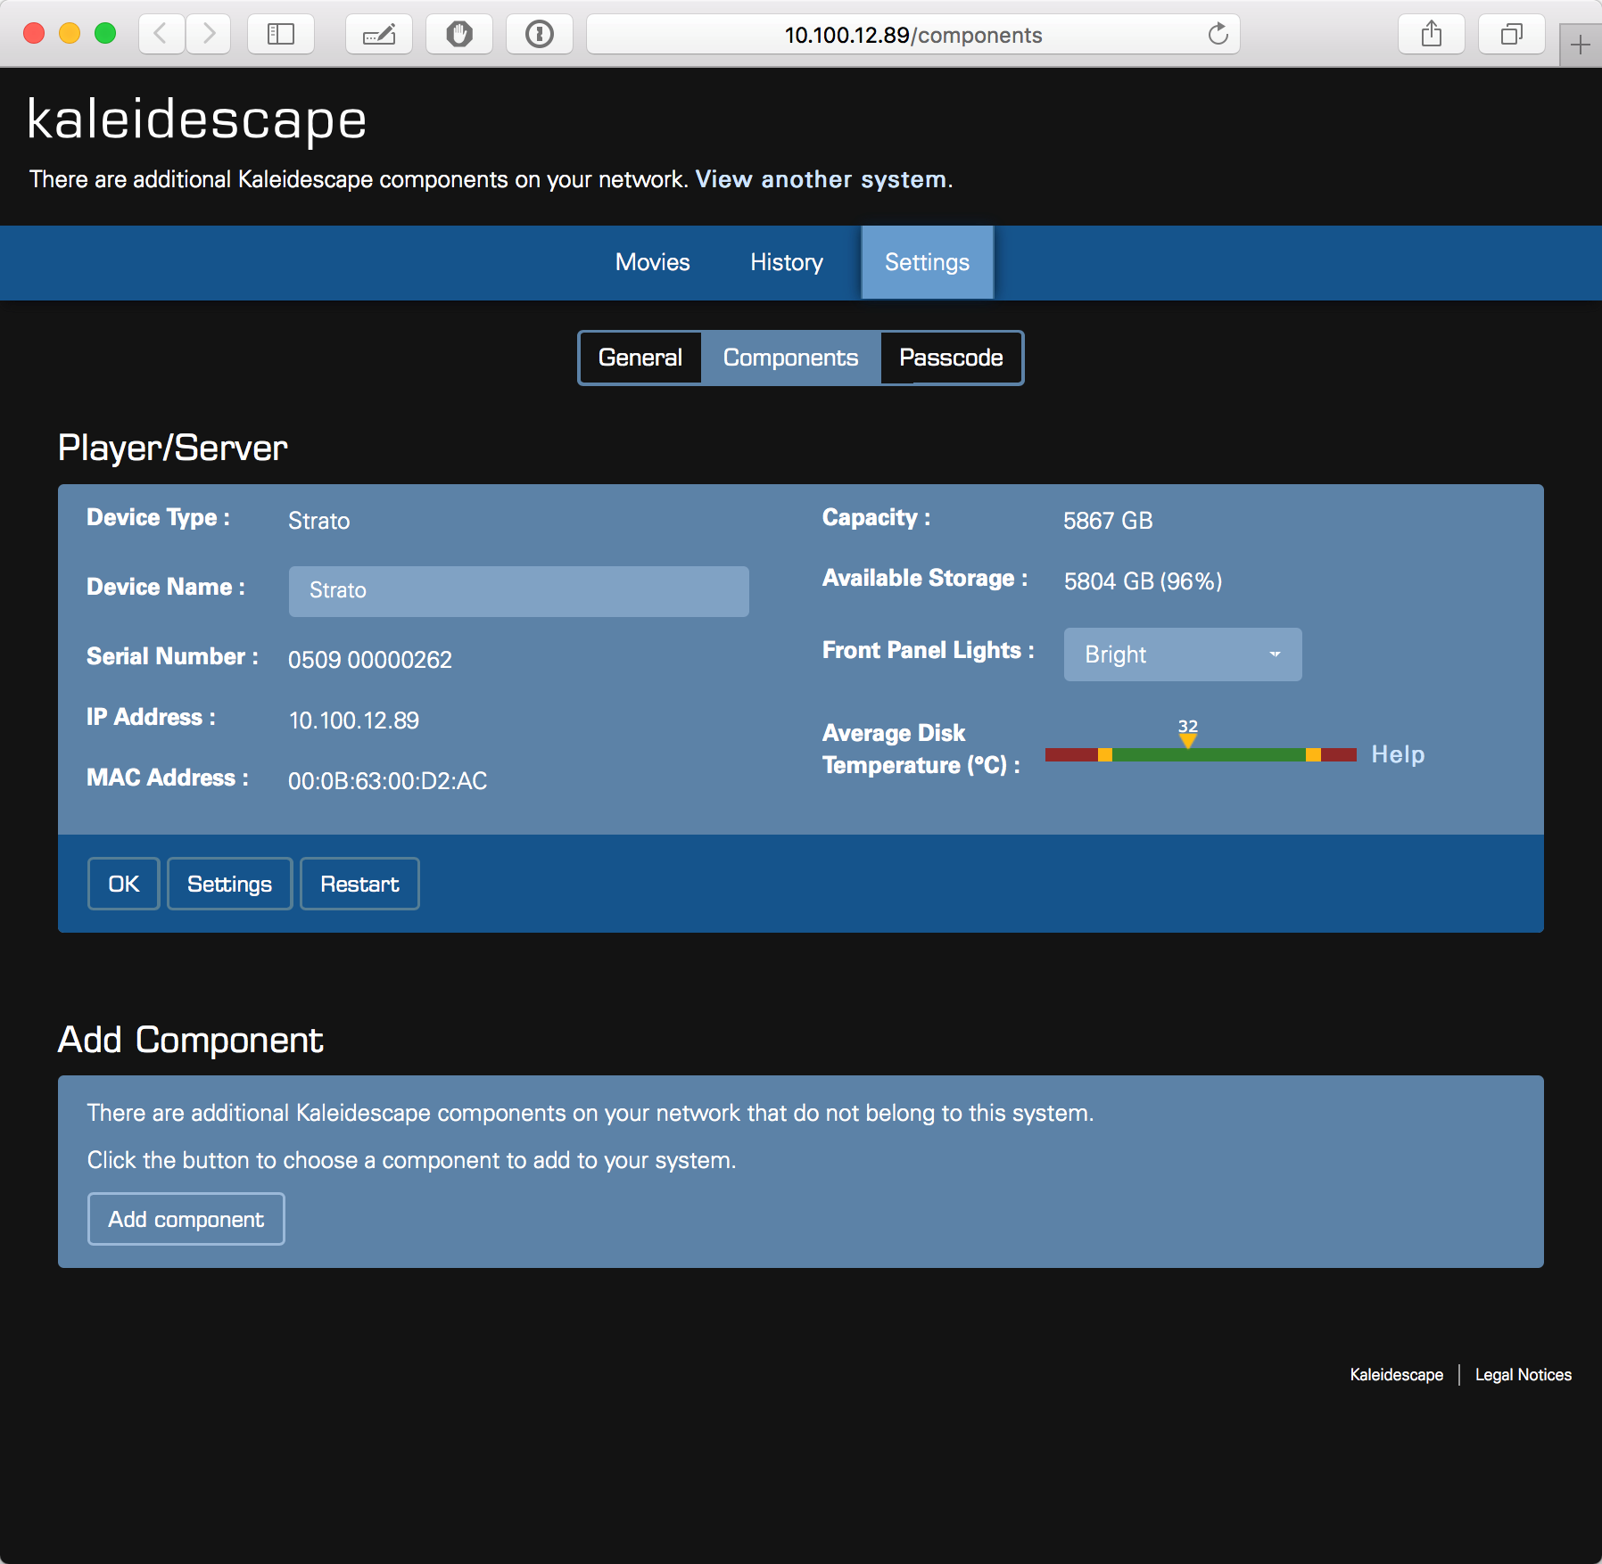This screenshot has height=1564, width=1602.
Task: Click the hand-shaped blocker extension icon
Action: click(459, 35)
